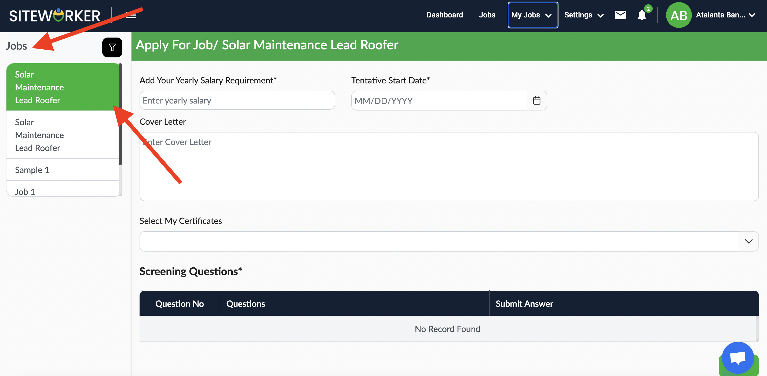The width and height of the screenshot is (767, 376).
Task: Toggle the hamburger sidebar menu
Action: 131,16
